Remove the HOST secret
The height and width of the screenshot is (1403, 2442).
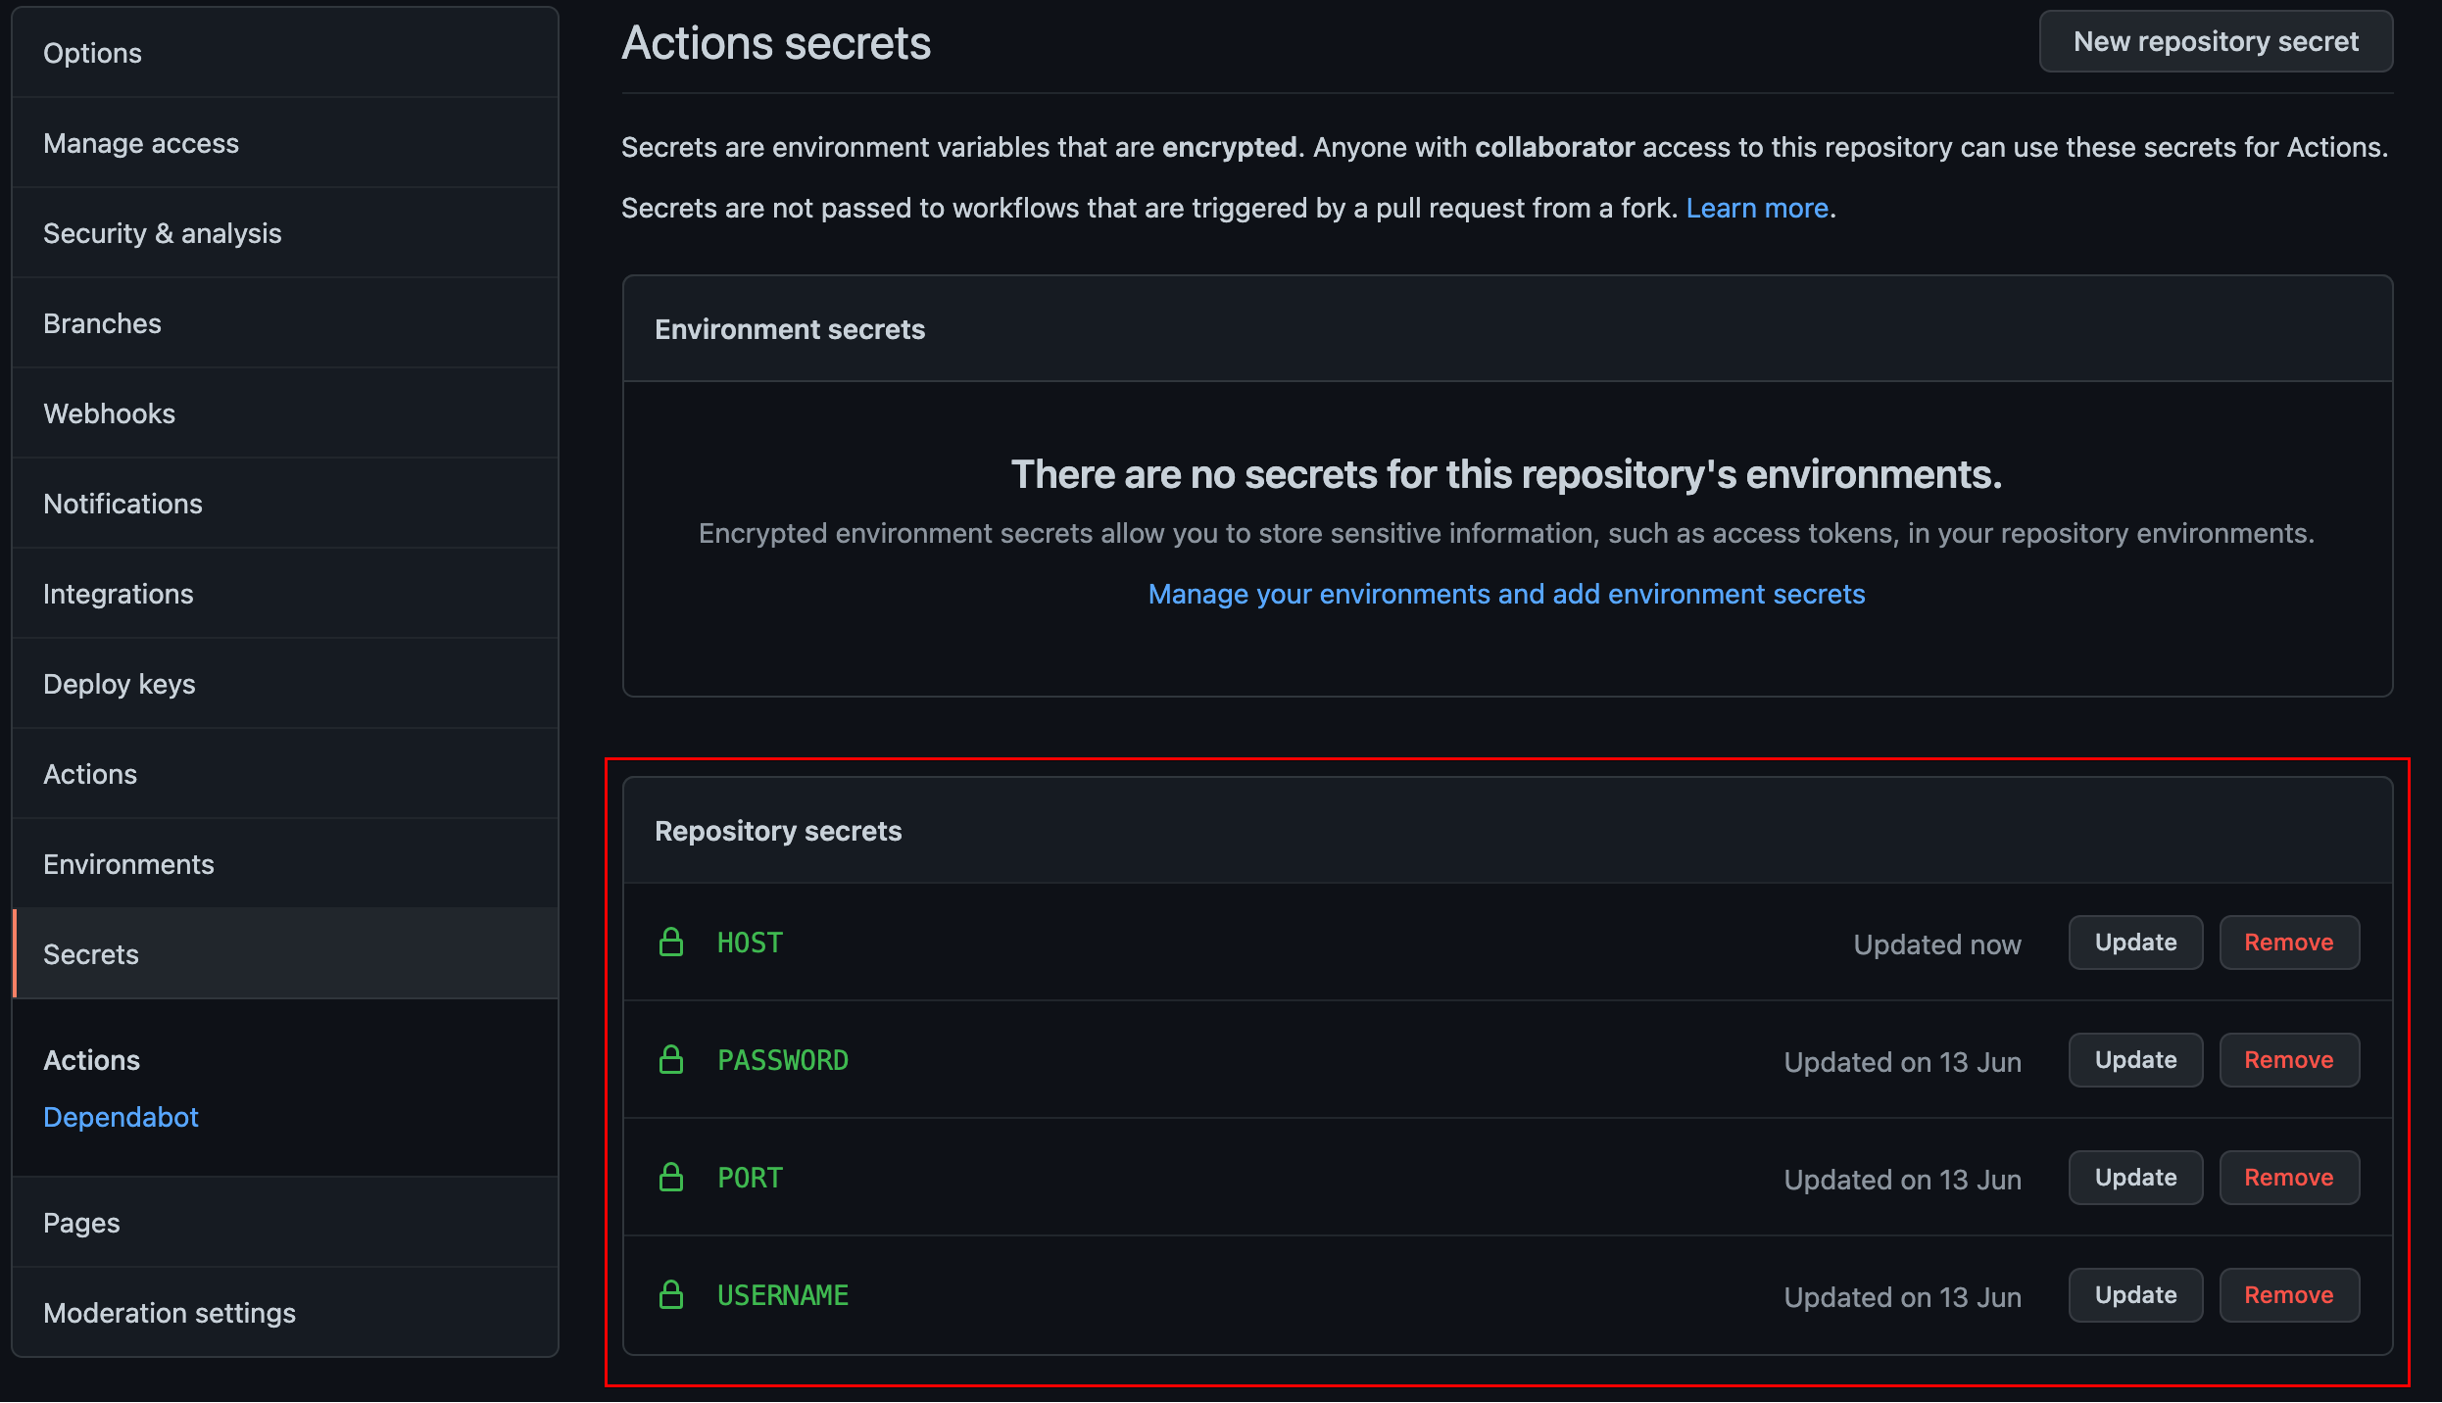(2289, 943)
